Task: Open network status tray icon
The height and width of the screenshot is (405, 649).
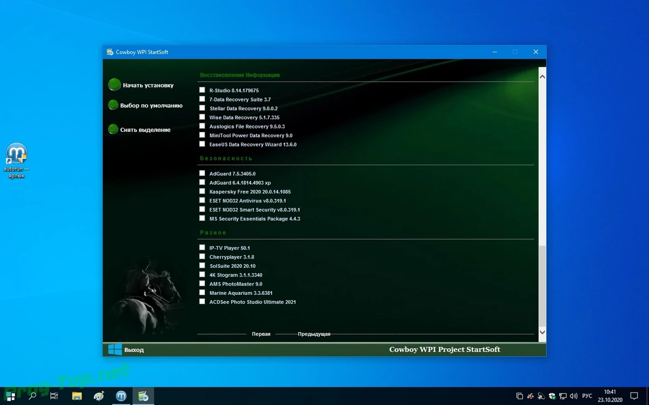Action: pos(562,396)
